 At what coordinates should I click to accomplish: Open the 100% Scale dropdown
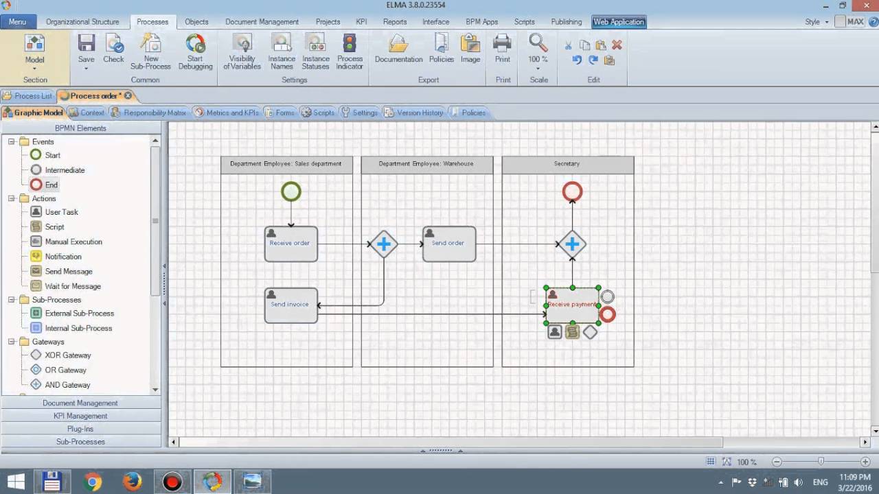point(538,68)
